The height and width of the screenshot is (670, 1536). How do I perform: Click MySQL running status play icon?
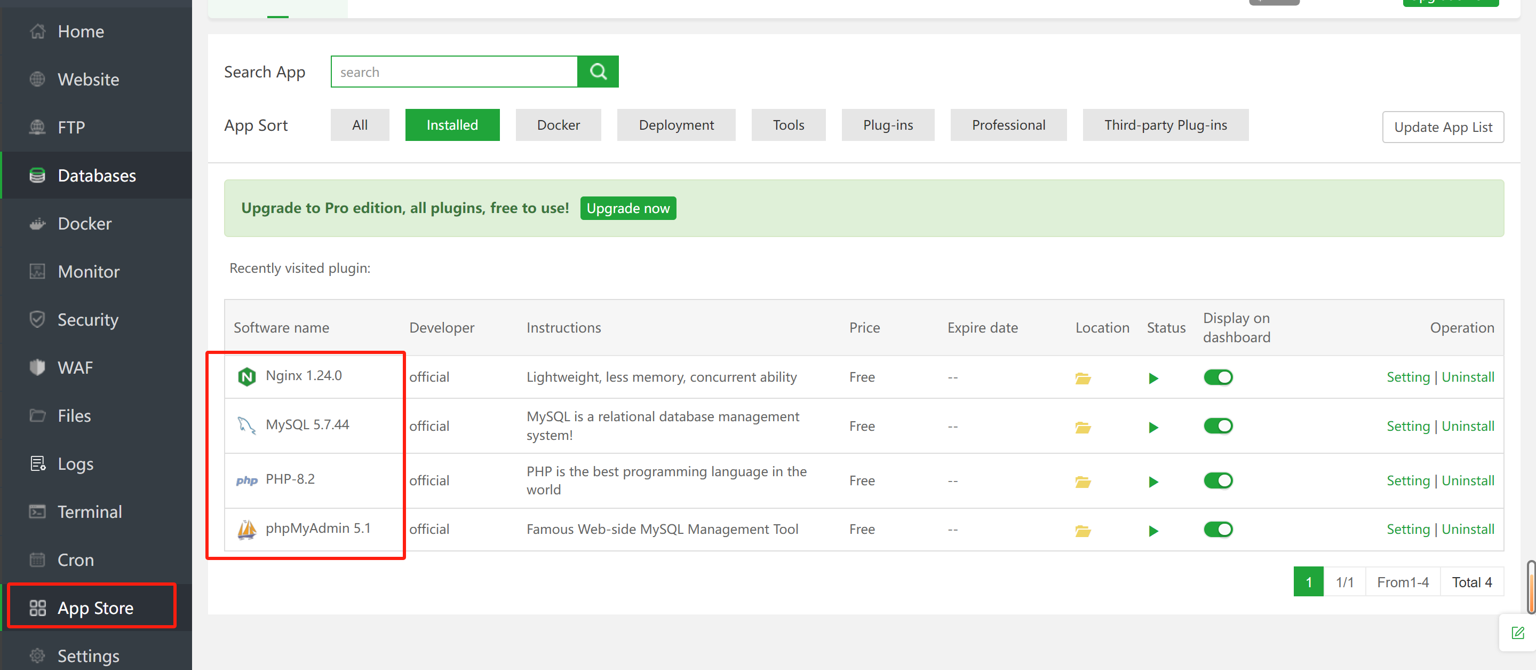pyautogui.click(x=1153, y=427)
